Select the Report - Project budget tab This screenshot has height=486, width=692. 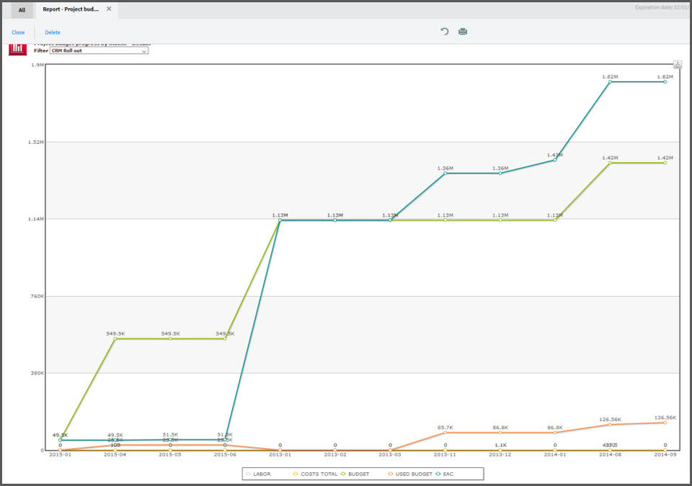[71, 10]
